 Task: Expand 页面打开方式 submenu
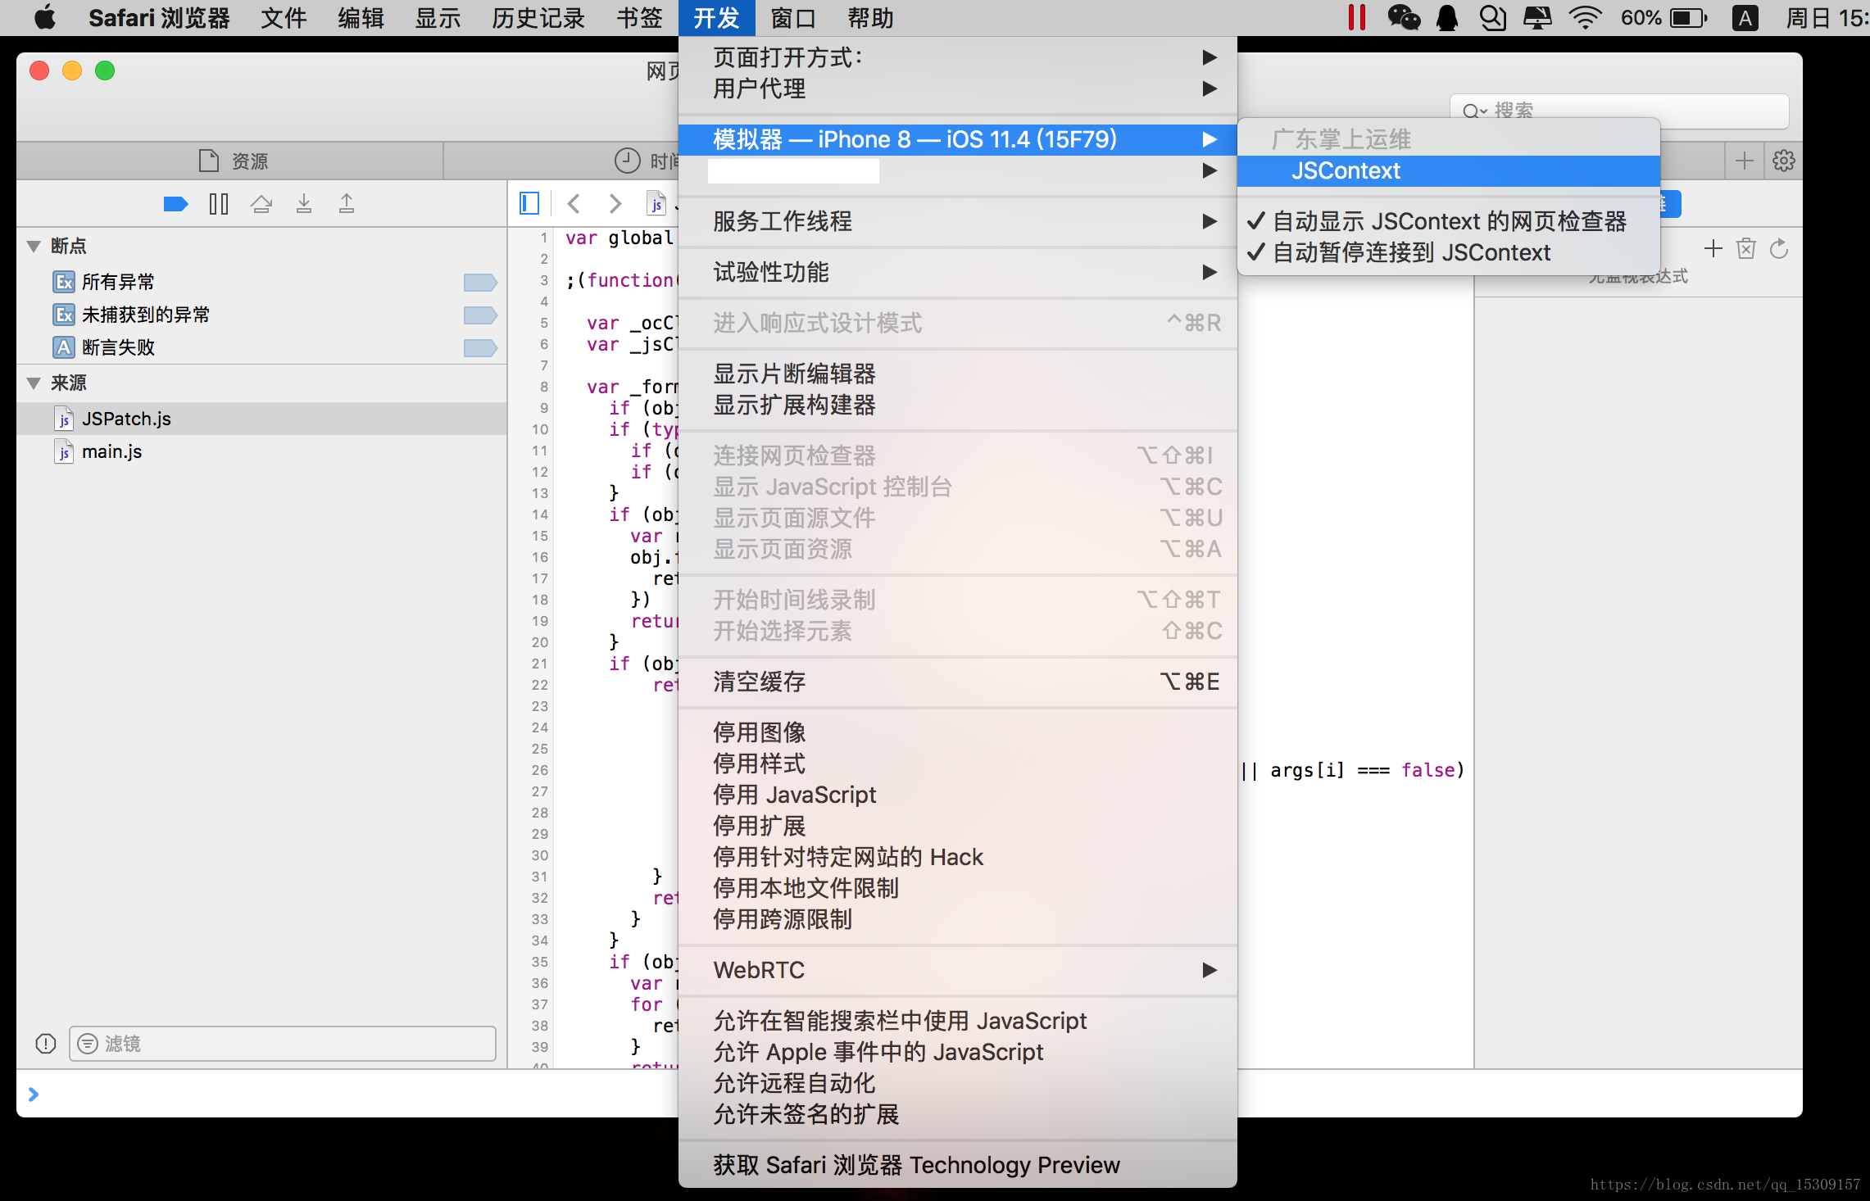pyautogui.click(x=957, y=57)
